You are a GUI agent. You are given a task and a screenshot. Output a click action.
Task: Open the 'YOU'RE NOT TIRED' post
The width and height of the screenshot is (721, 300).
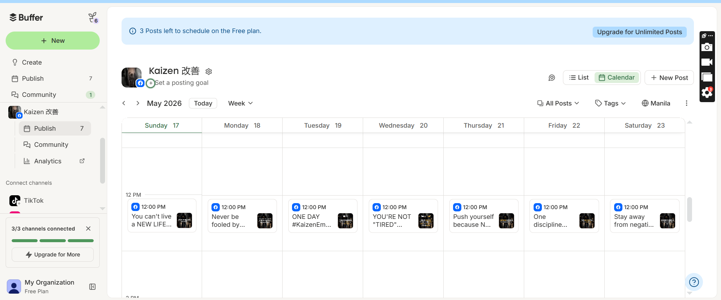403,216
